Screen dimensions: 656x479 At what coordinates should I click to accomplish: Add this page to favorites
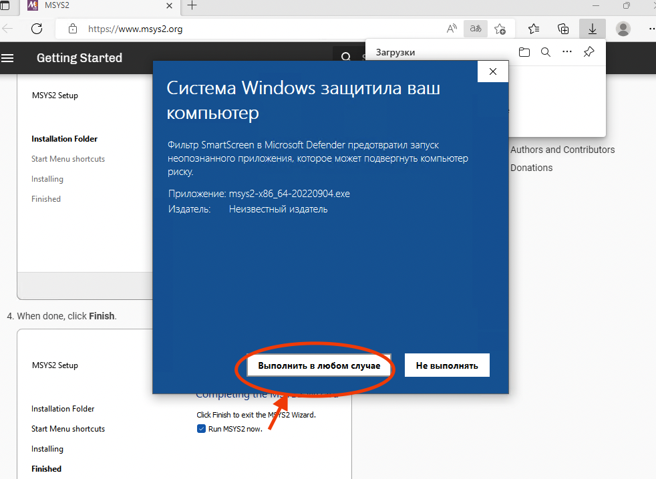[x=500, y=29]
